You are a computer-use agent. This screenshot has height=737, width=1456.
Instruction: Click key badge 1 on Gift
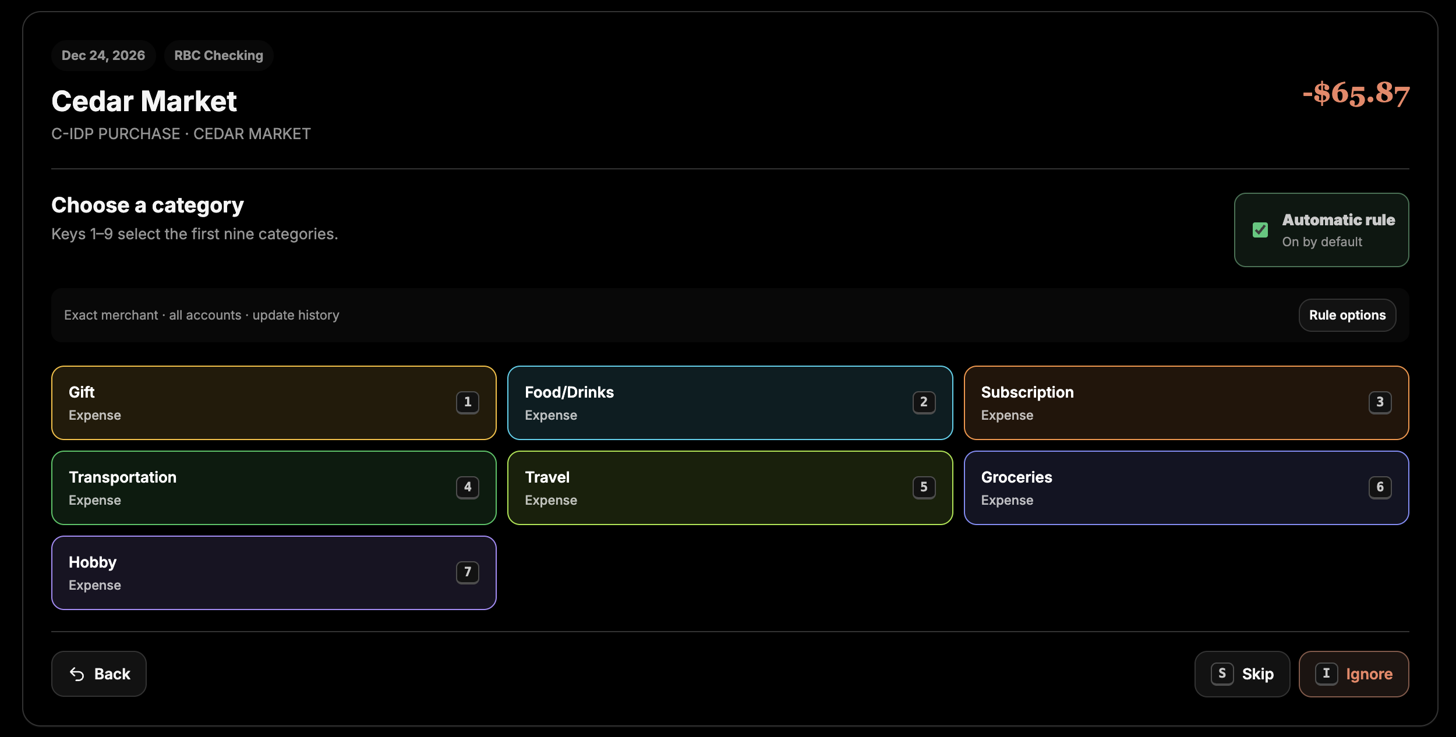[468, 402]
